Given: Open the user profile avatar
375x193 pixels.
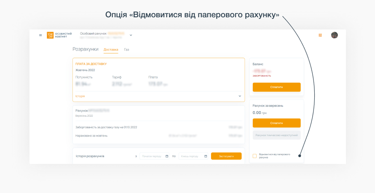Looking at the screenshot, I should 335,35.
